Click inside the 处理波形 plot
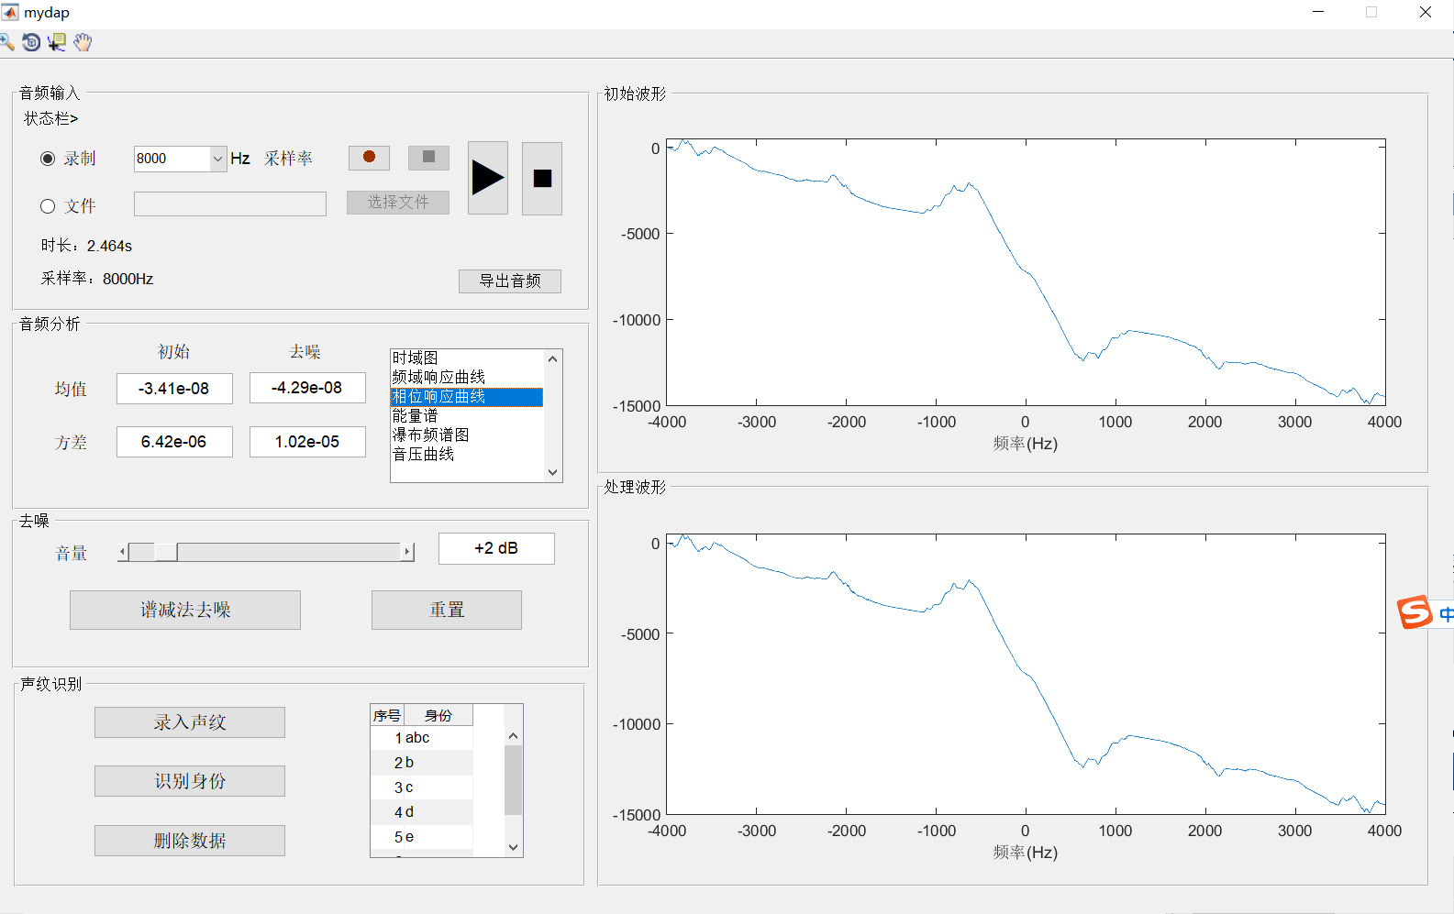This screenshot has height=914, width=1454. click(1026, 674)
